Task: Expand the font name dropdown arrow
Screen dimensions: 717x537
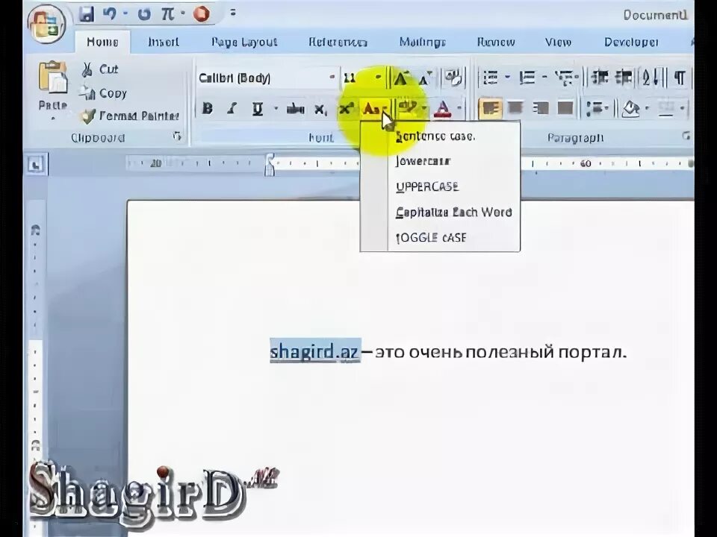Action: pyautogui.click(x=332, y=78)
